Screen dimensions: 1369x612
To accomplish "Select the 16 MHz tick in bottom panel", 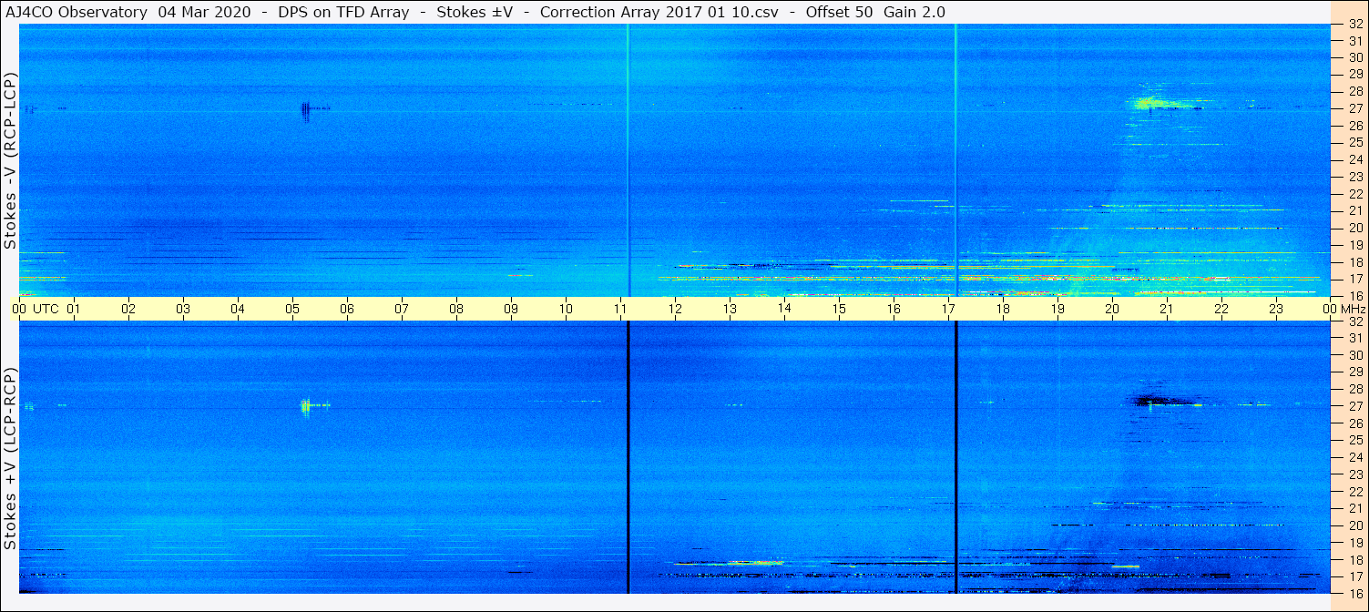I will click(1354, 594).
